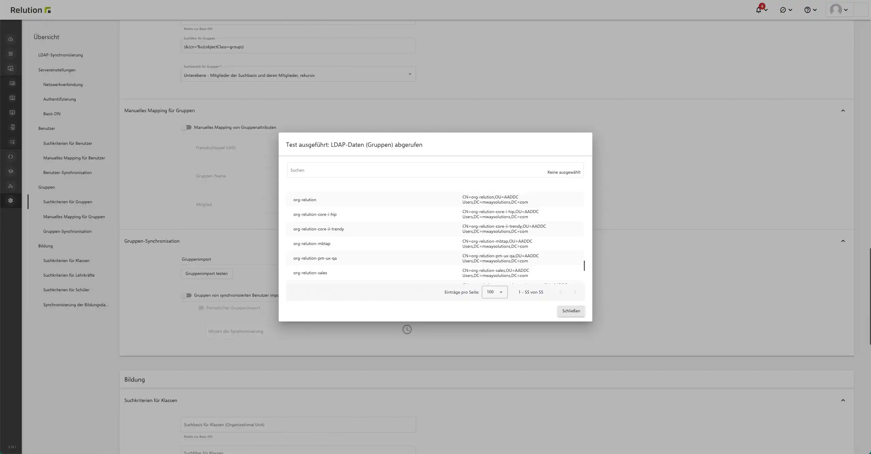871x454 pixels.
Task: Select the org-relution-core-ii-trendy row
Action: pos(435,229)
